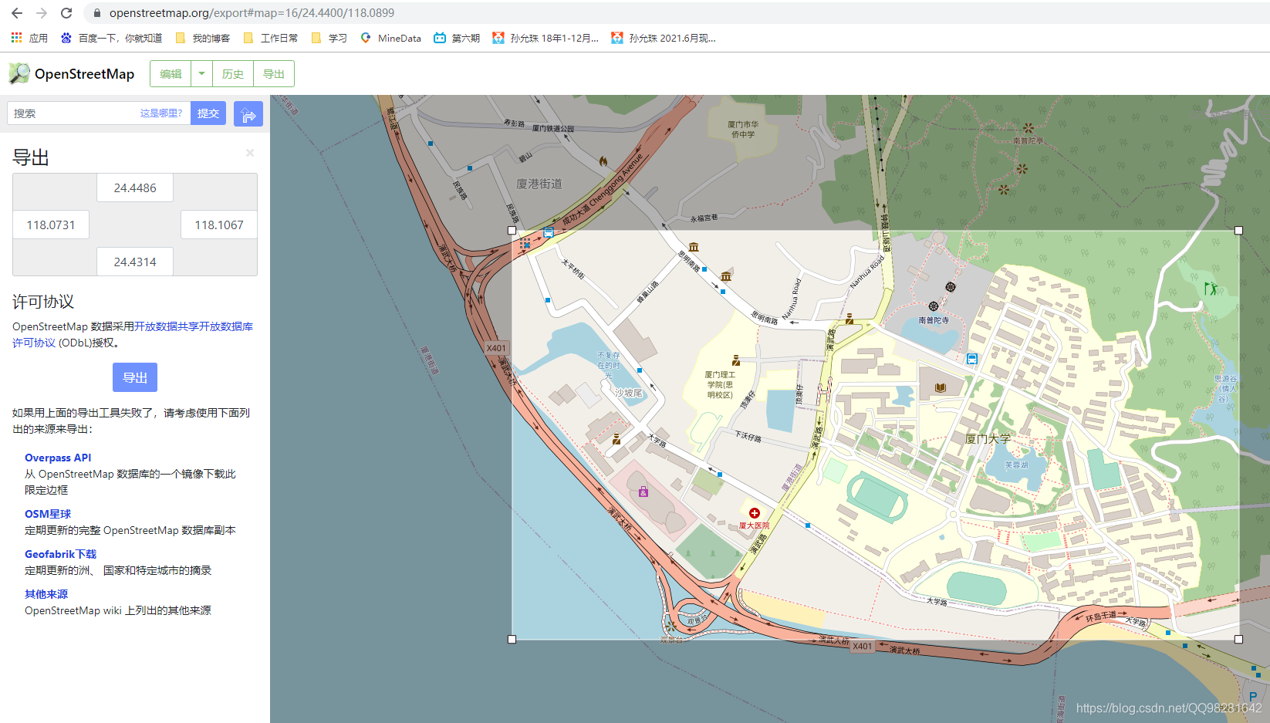Image resolution: width=1270 pixels, height=723 pixels.
Task: Open directions with the arrow icon
Action: pos(248,114)
